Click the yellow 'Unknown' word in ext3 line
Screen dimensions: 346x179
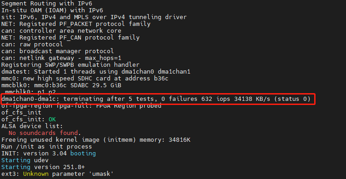coord(36,174)
